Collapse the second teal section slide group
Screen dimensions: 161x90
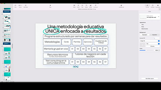(3, 62)
